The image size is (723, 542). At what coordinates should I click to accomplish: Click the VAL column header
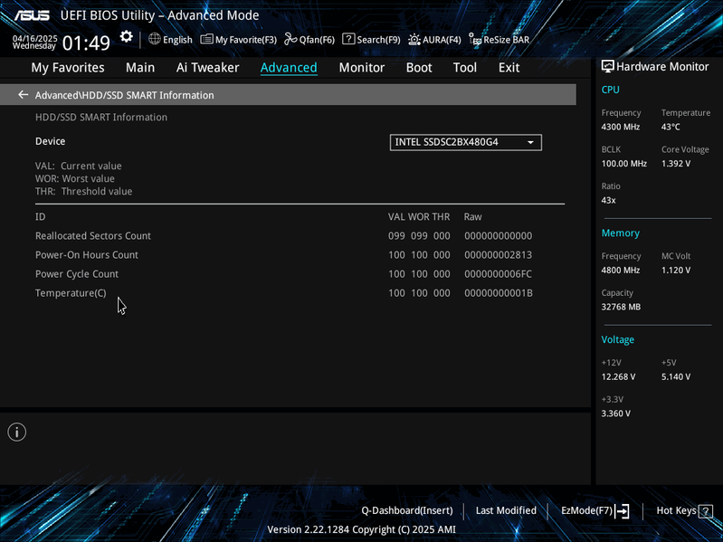coord(396,216)
